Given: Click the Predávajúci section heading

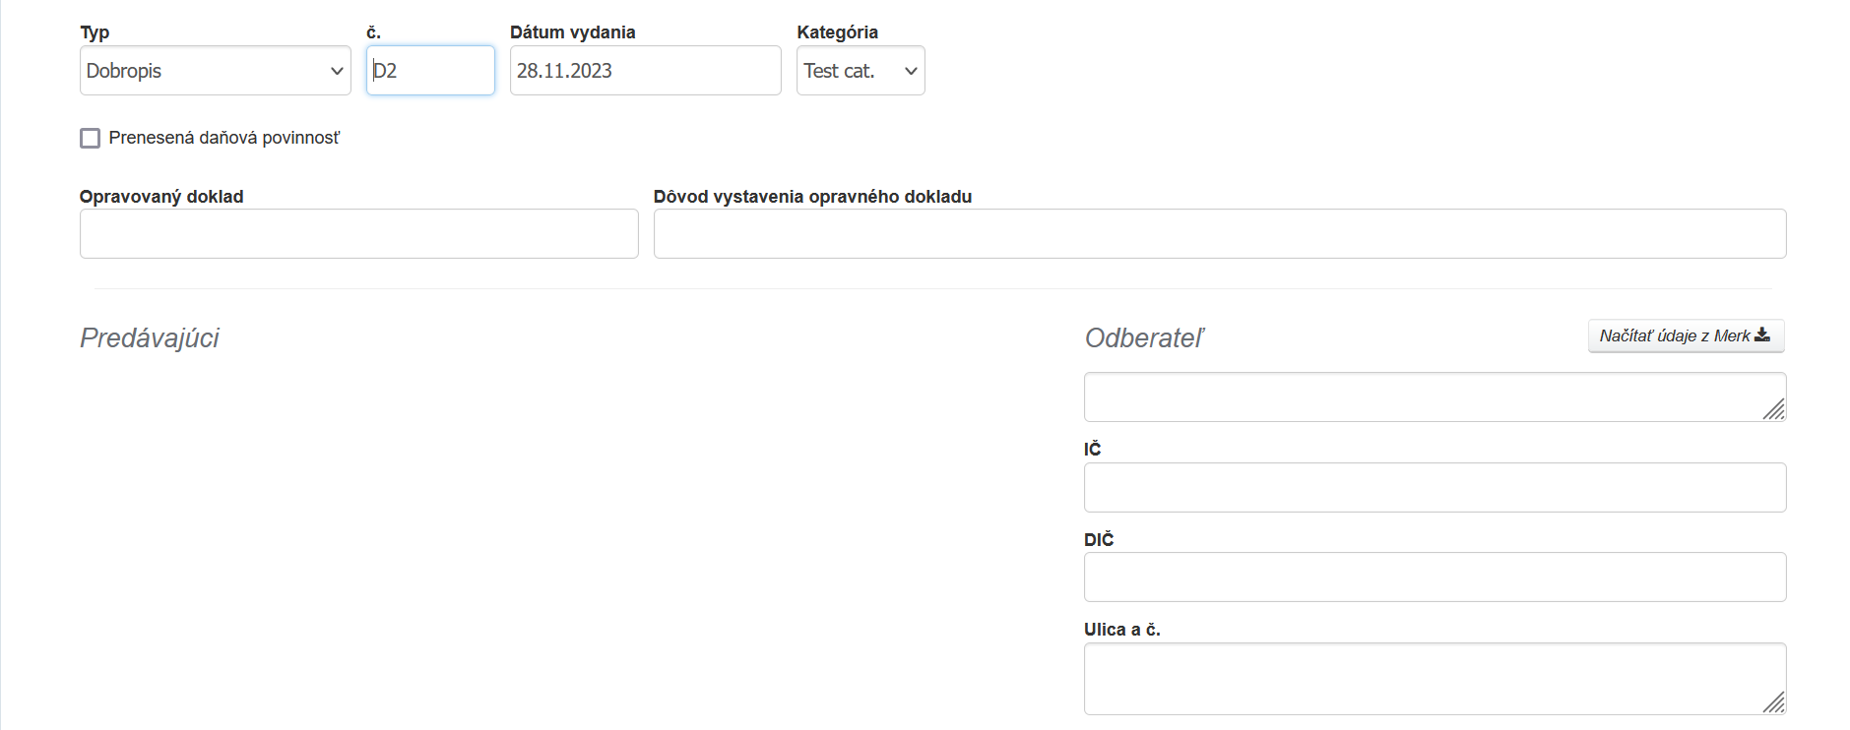Looking at the screenshot, I should 150,338.
